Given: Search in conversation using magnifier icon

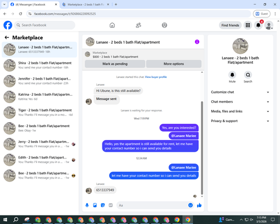Looking at the screenshot, I should (248, 75).
